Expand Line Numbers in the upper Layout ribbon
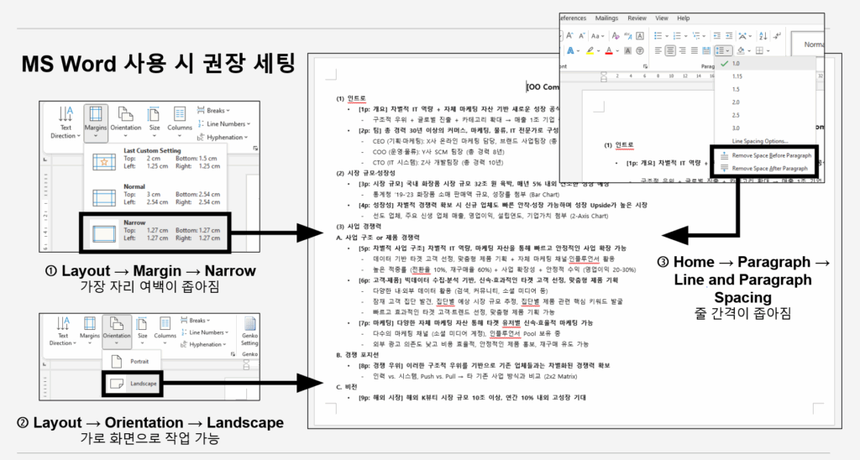Image resolution: width=860 pixels, height=460 pixels. coord(223,124)
